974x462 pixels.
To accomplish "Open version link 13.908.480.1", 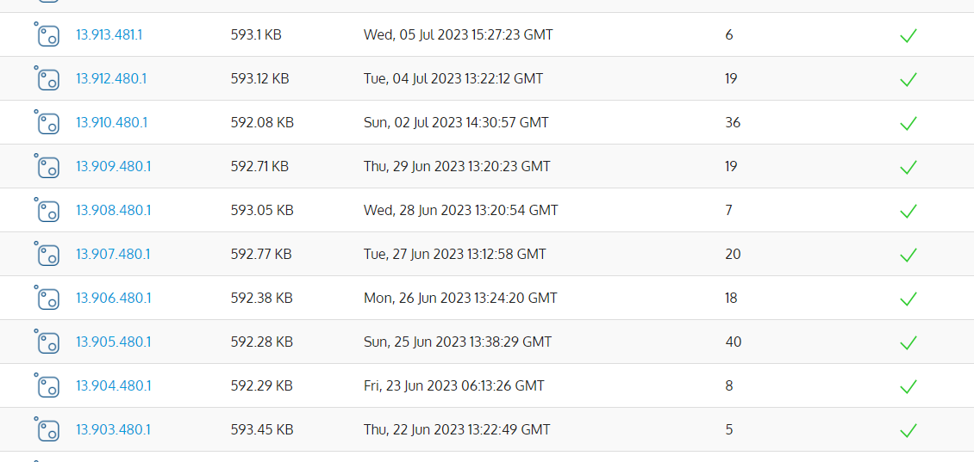I will click(113, 211).
